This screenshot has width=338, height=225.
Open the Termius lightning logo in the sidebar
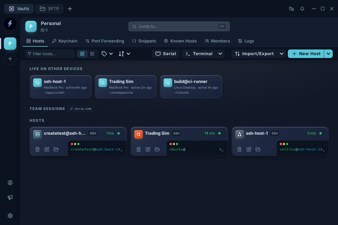[10, 24]
